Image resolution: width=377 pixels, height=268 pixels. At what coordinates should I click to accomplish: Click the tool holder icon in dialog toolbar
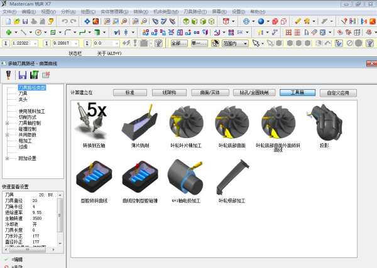pyautogui.click(x=8, y=75)
